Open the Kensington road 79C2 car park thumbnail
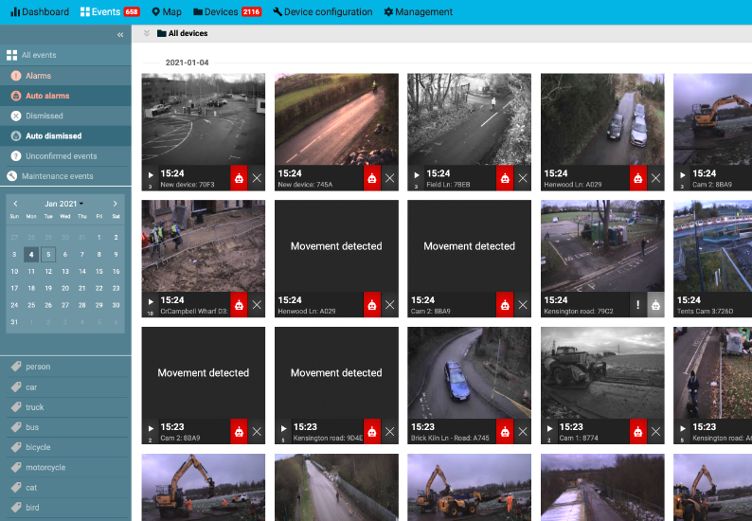Screen dimensions: 752x521 (x=602, y=246)
